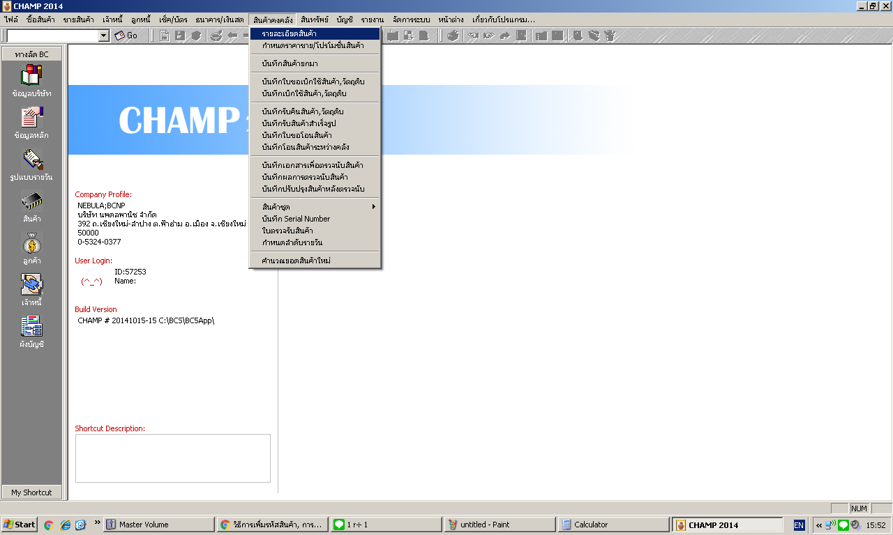Viewport: 893px width, 535px height.
Task: Click the Windows Start button
Action: point(20,525)
